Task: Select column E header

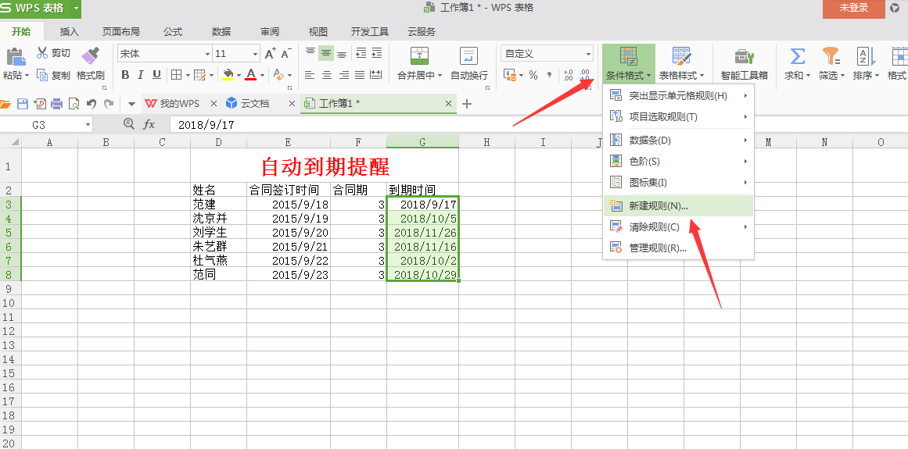Action: coord(289,141)
